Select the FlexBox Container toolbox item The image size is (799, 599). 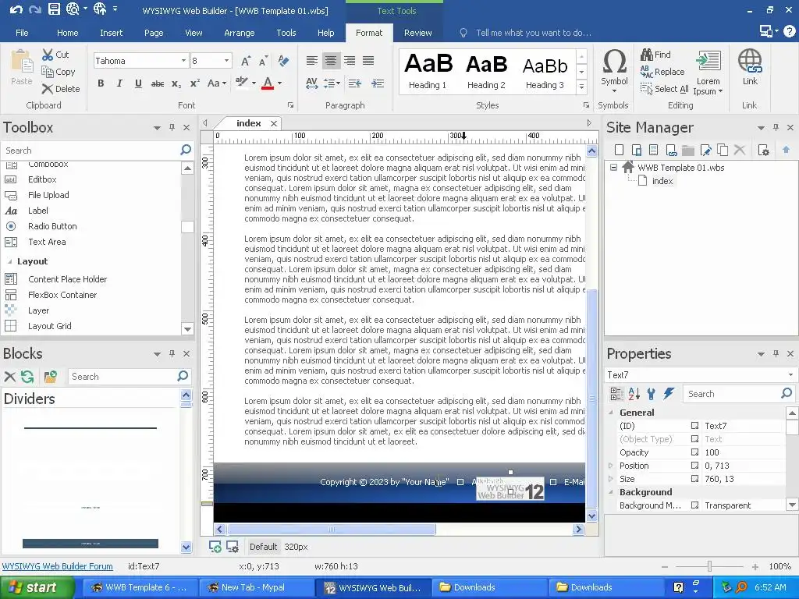coord(62,294)
